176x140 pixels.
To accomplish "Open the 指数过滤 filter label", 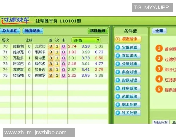I will point(130,80).
